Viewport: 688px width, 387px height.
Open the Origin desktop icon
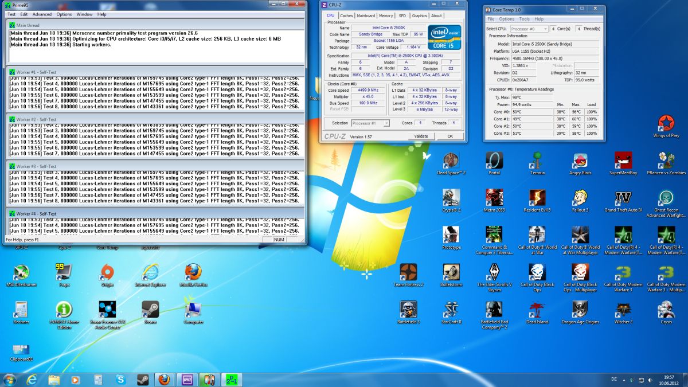(x=107, y=275)
